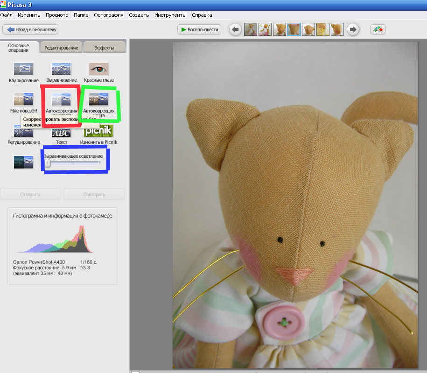The height and width of the screenshot is (373, 427).
Task: Open the Инструменты menu
Action: pos(170,15)
